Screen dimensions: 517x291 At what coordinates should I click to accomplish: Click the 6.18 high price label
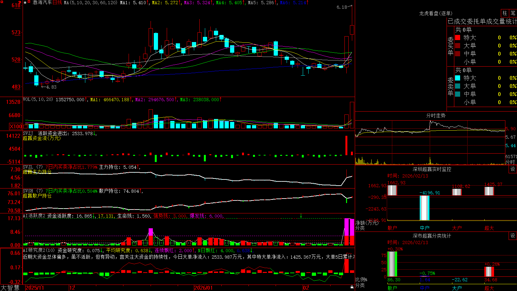342,7
